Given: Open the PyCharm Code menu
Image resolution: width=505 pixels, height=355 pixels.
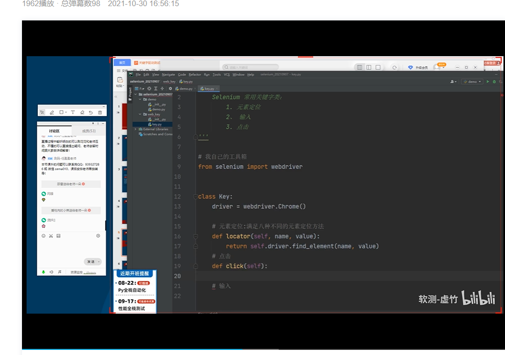Looking at the screenshot, I should pos(182,75).
